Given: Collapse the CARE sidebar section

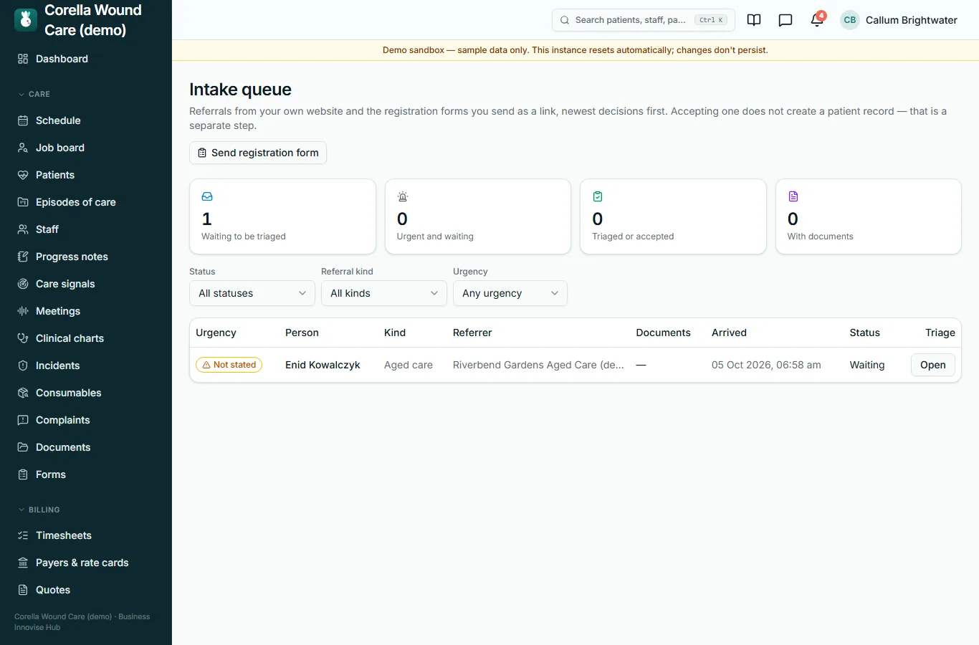Looking at the screenshot, I should 34,94.
